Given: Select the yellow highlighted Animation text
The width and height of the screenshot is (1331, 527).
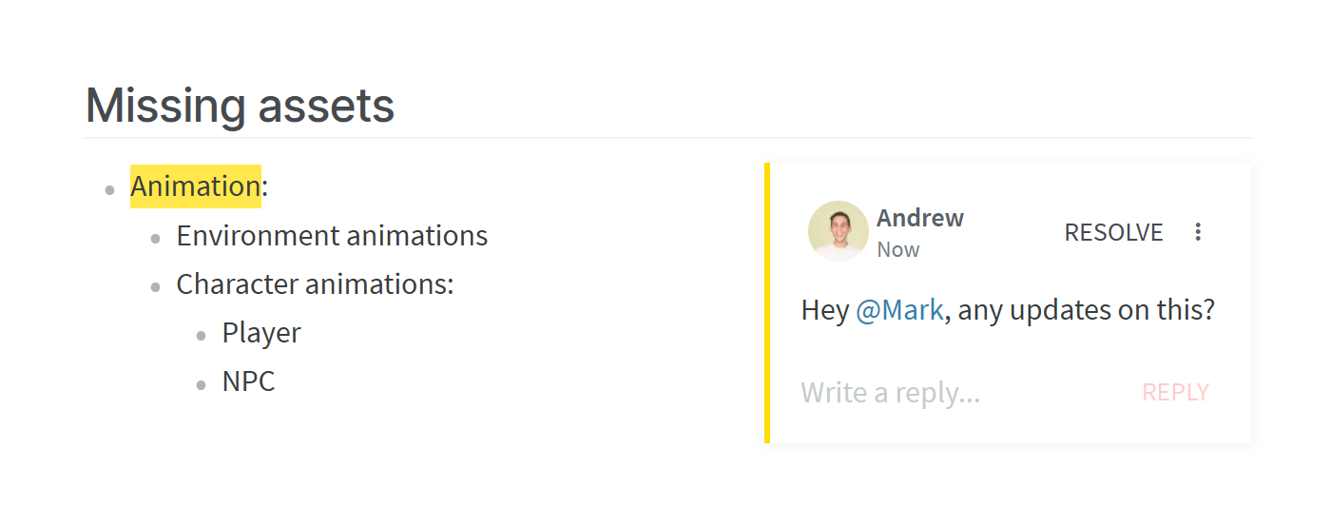Looking at the screenshot, I should (196, 186).
